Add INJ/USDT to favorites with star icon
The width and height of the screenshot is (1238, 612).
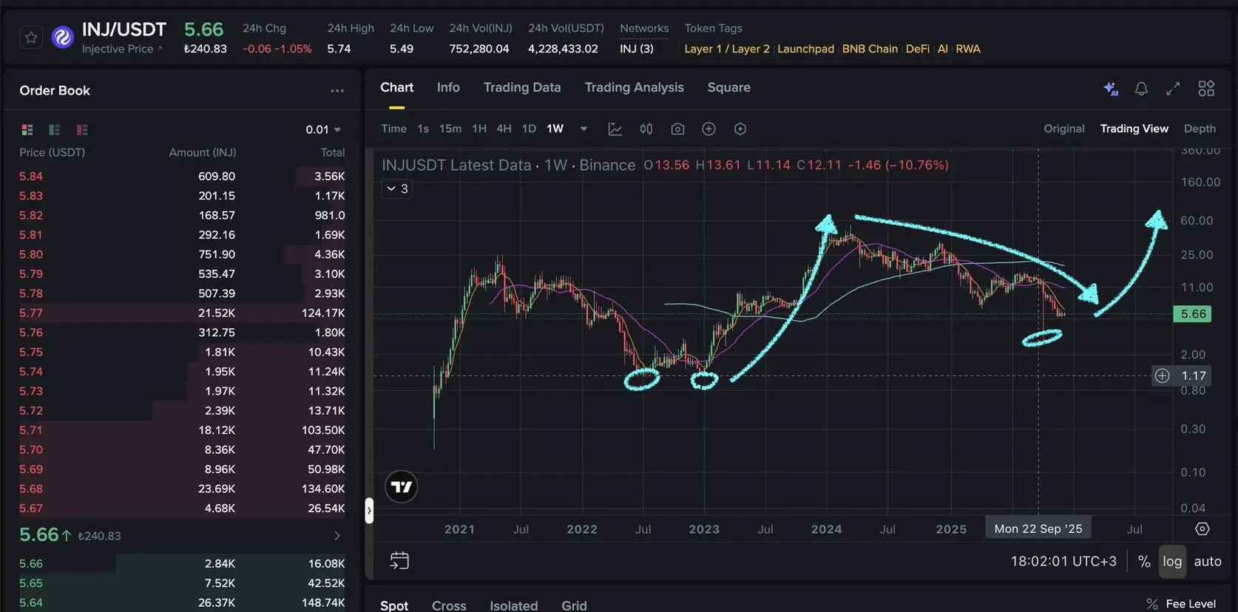(x=31, y=37)
